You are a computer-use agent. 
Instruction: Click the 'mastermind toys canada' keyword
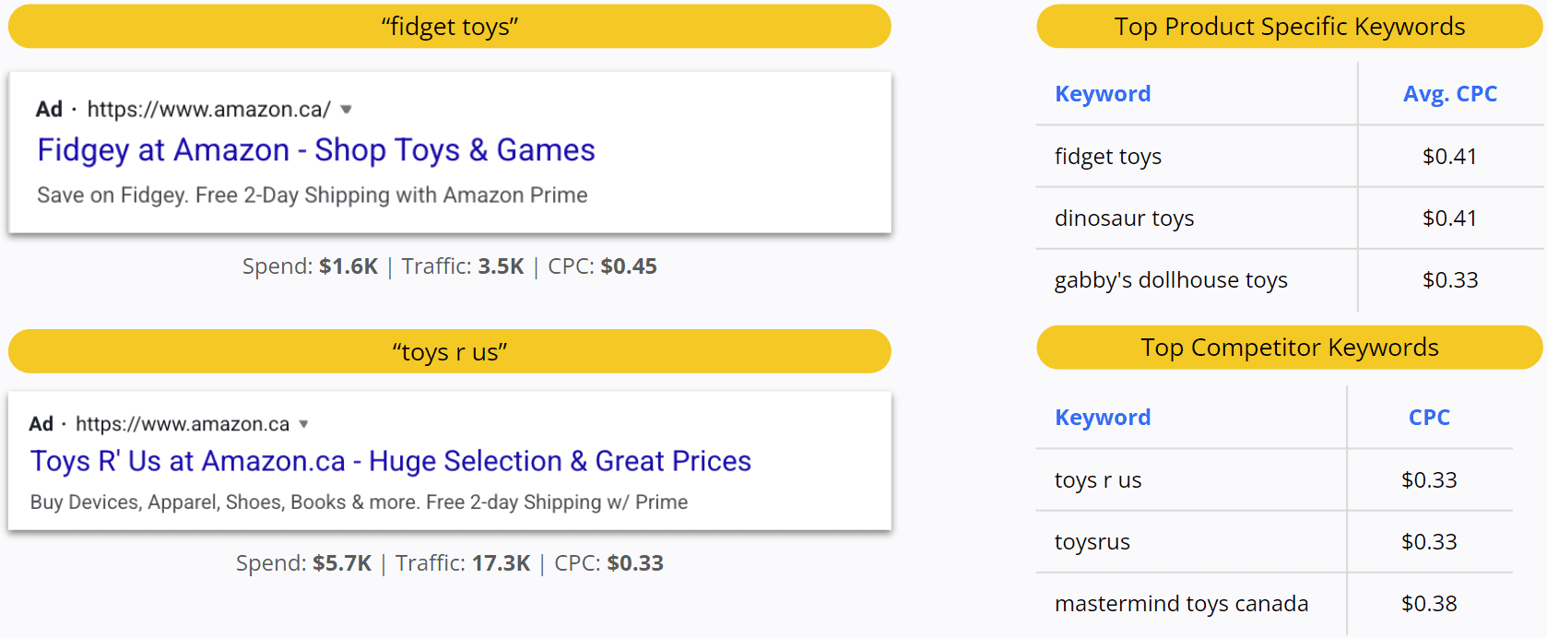(1181, 604)
